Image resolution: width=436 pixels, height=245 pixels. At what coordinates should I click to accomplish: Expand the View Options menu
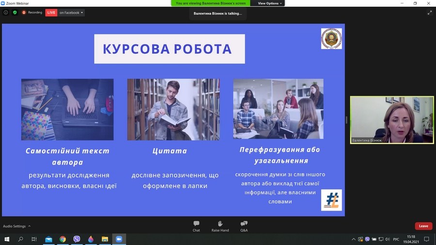(x=269, y=3)
